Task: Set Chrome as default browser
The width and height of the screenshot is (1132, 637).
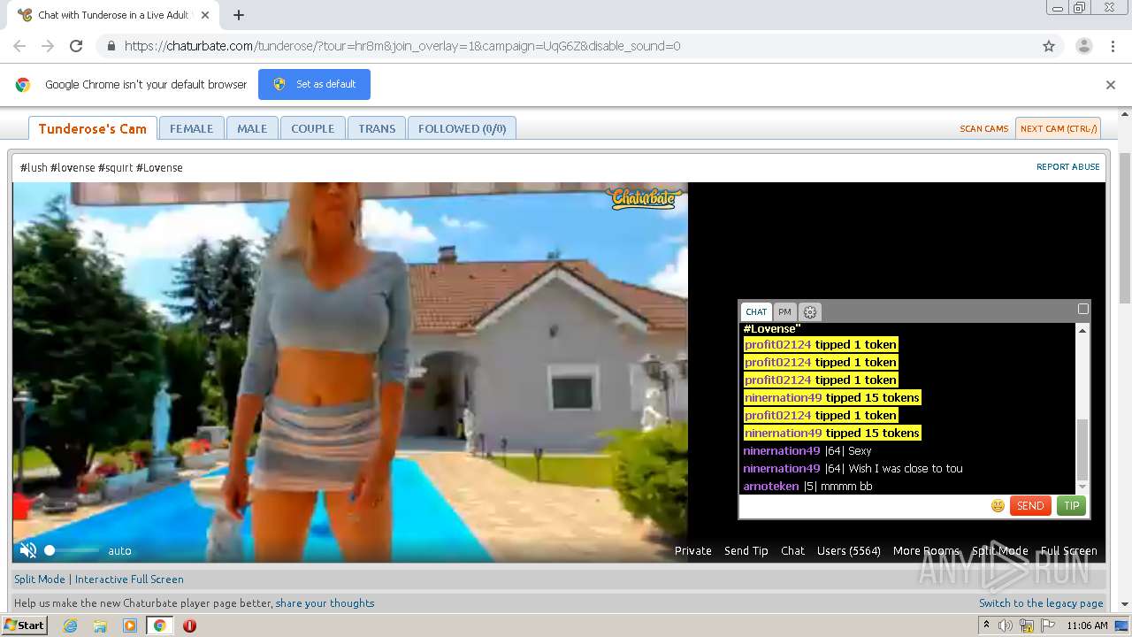Action: coord(314,84)
